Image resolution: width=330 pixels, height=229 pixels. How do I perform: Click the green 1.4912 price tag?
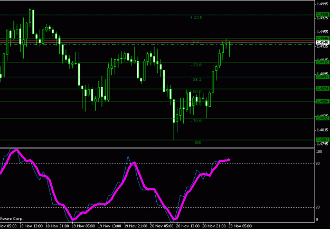point(323,62)
